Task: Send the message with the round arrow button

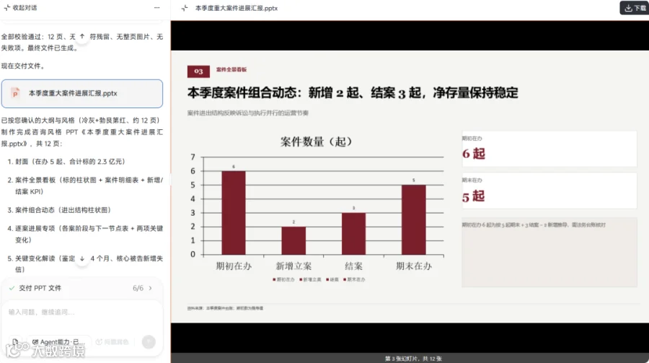Action: pyautogui.click(x=149, y=342)
